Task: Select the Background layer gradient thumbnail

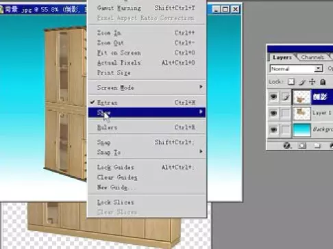Action: pyautogui.click(x=302, y=130)
